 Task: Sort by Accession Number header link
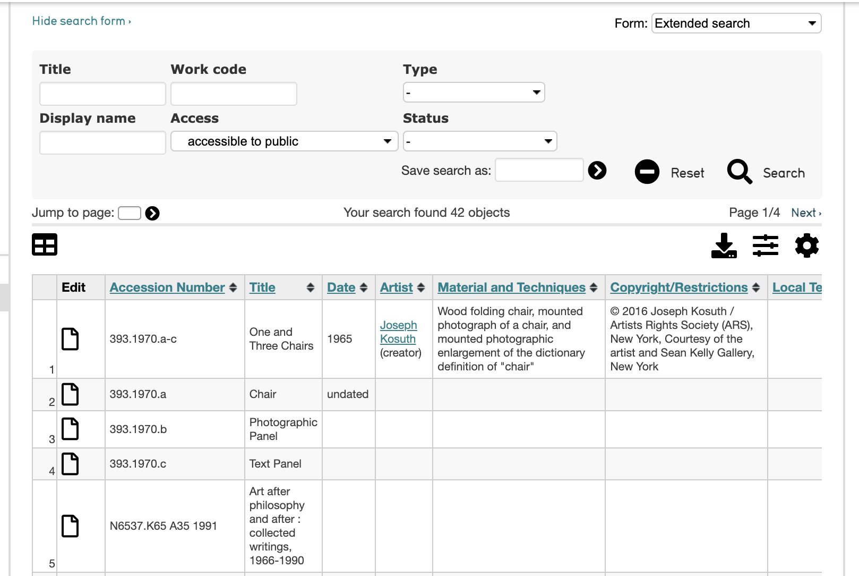coord(167,287)
